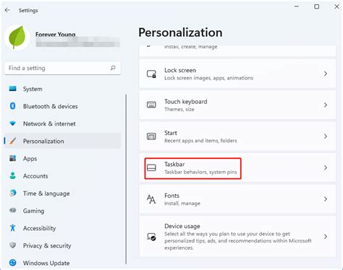Go to Accounts section
Viewport: 343px width, 270px height.
(62, 176)
